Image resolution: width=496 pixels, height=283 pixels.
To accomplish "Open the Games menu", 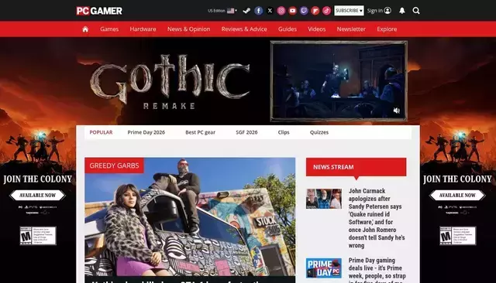I will pyautogui.click(x=109, y=29).
